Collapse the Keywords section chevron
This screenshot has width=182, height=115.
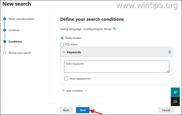pyautogui.click(x=64, y=52)
